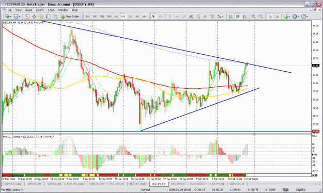
Task: Switch to M5 timeframe
Action: pos(95,17)
